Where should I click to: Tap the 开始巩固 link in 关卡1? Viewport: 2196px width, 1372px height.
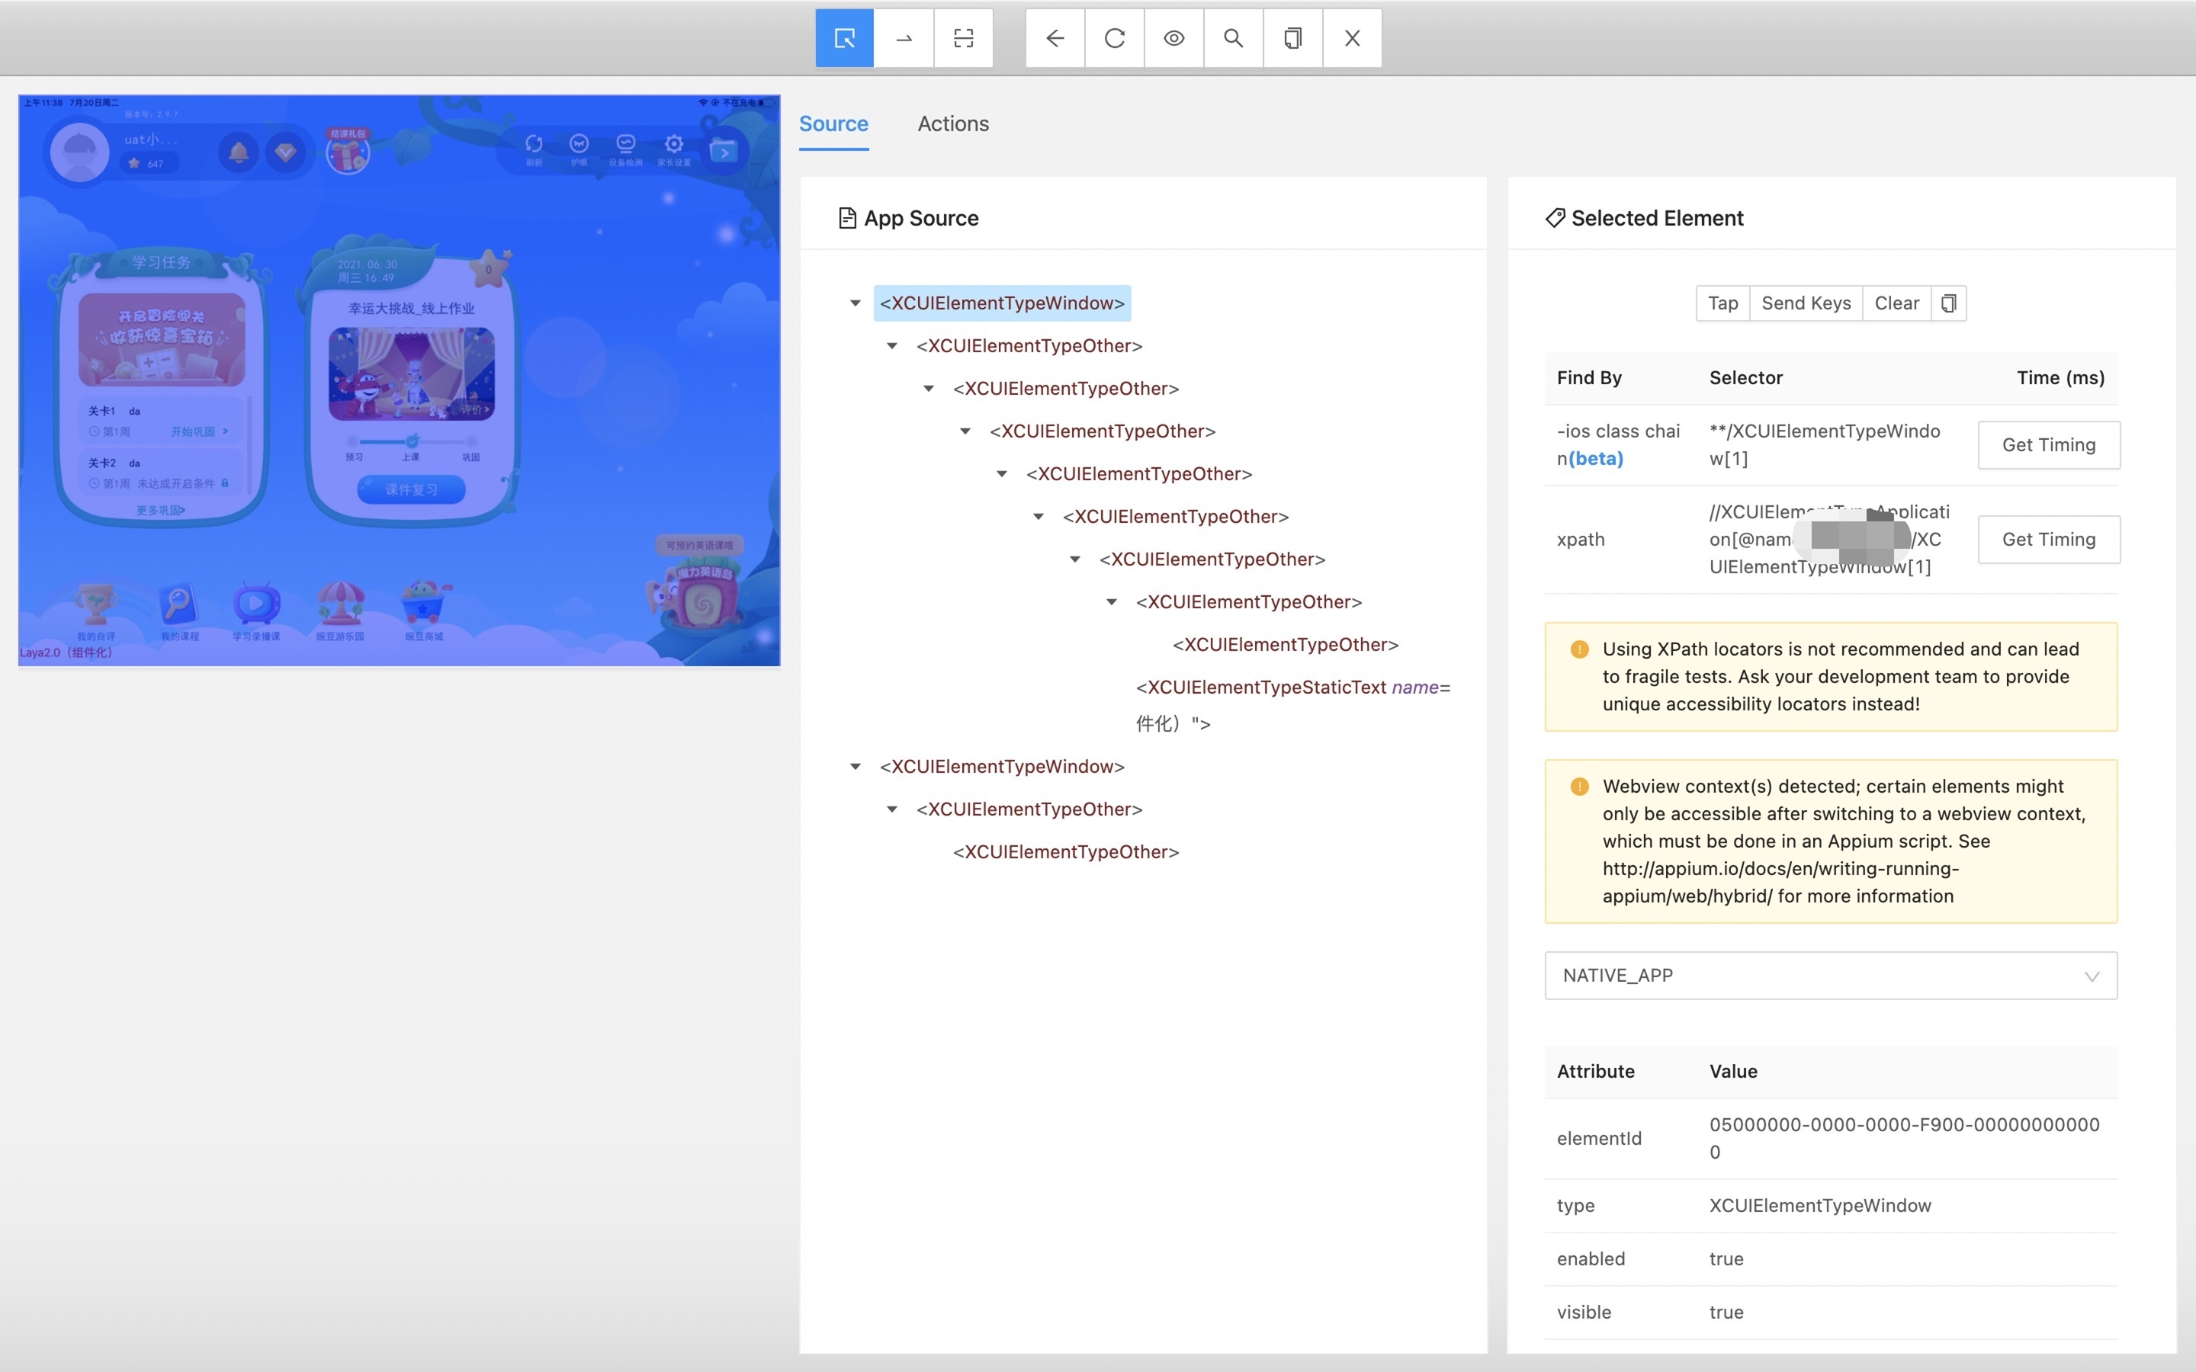pos(199,431)
